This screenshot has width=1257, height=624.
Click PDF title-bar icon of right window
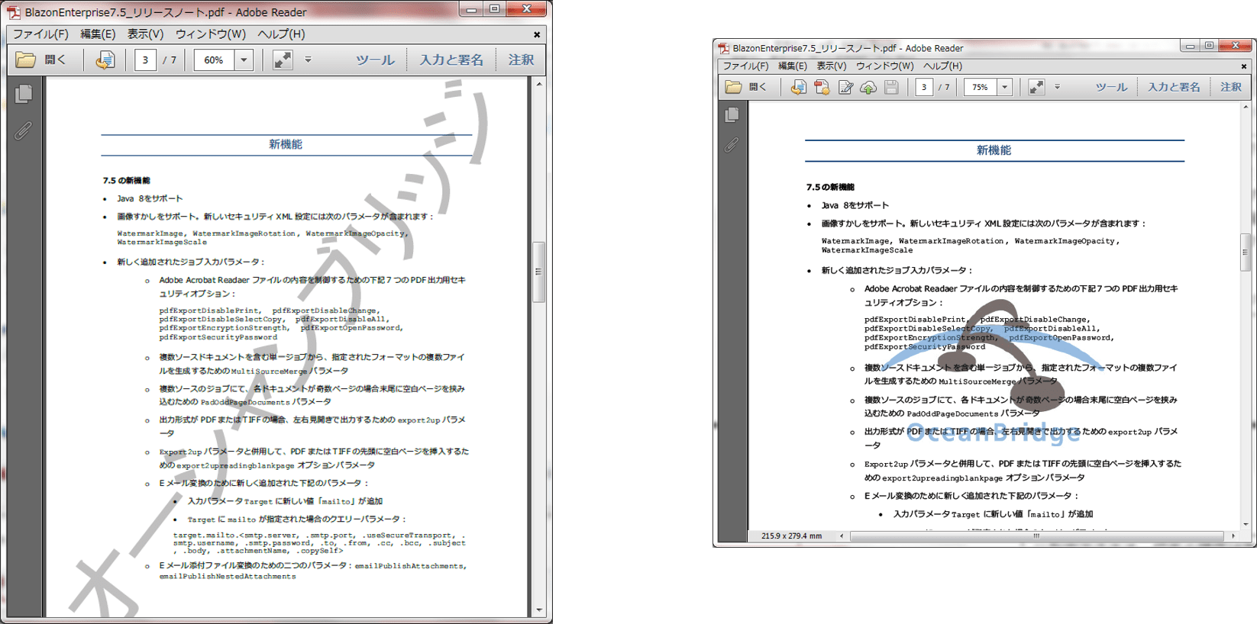click(x=724, y=48)
